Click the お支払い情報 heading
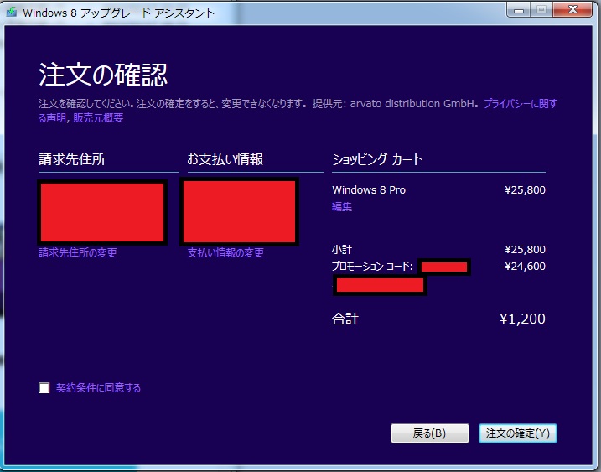The width and height of the screenshot is (601, 472). pyautogui.click(x=225, y=159)
